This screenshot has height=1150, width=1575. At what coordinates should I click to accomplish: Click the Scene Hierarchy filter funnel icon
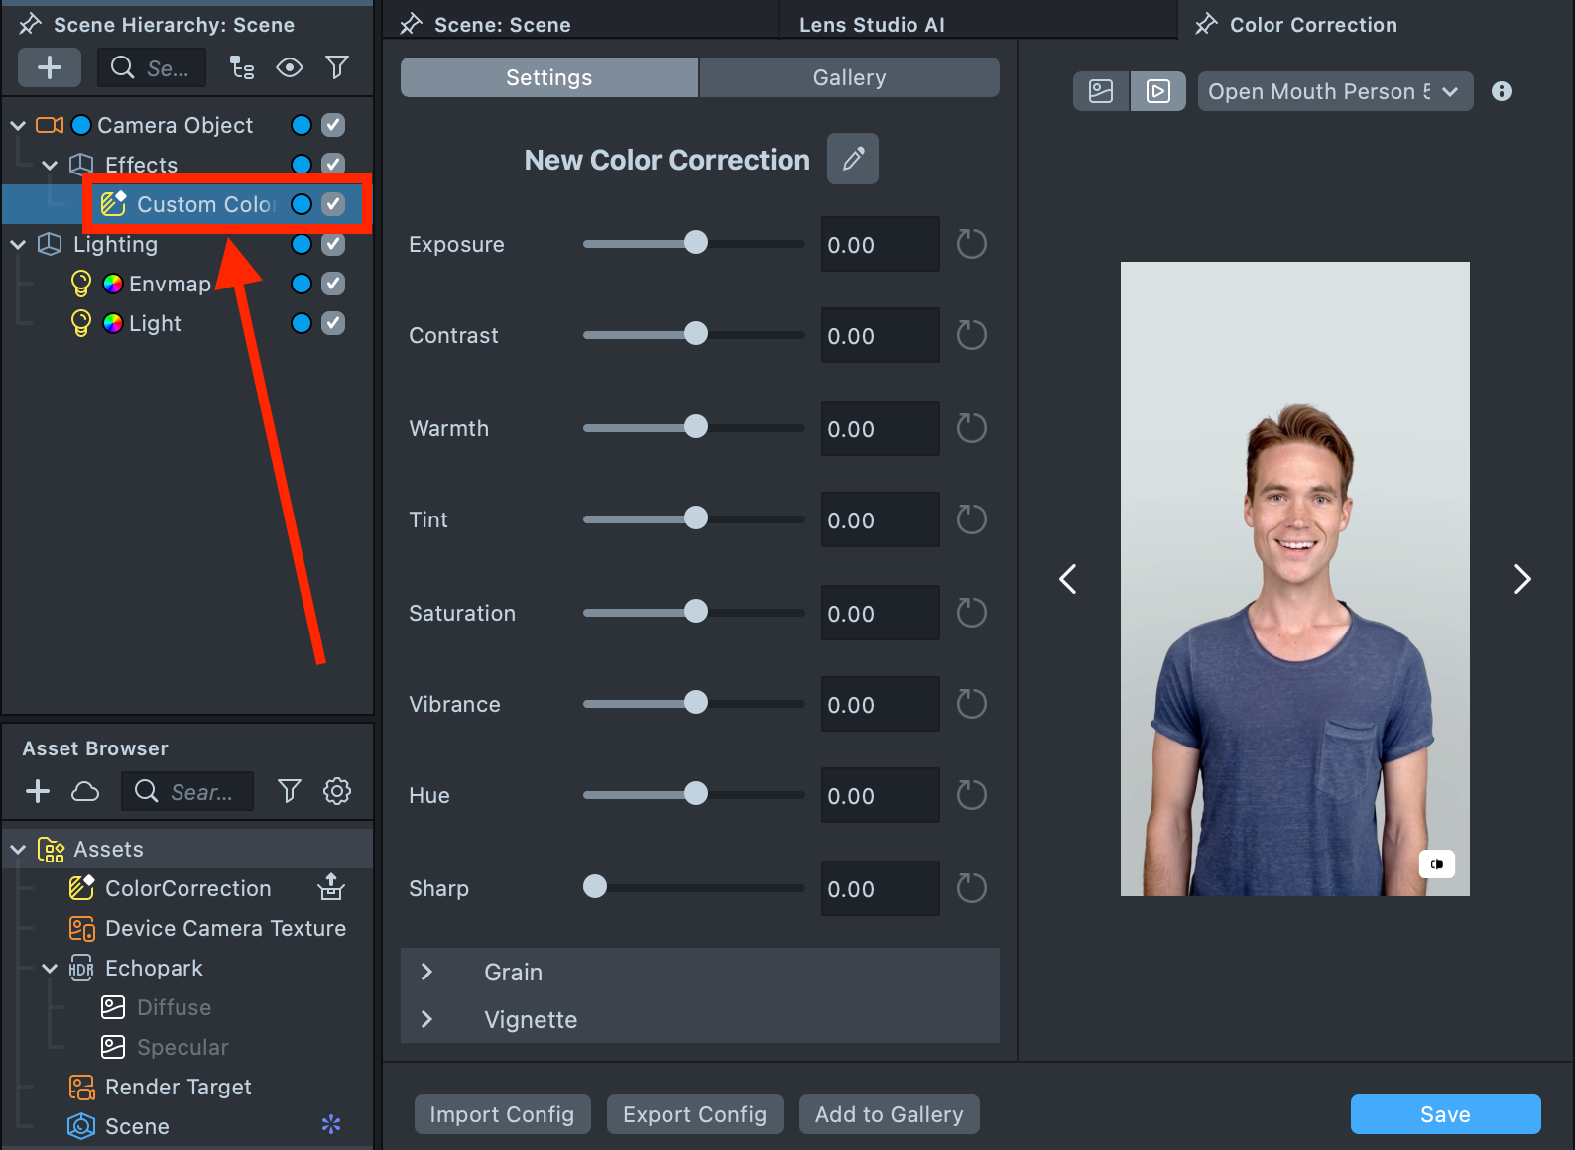(x=337, y=67)
